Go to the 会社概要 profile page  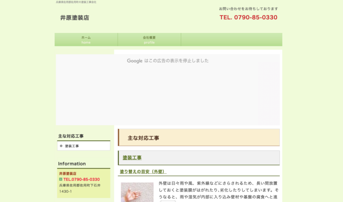coord(149,40)
